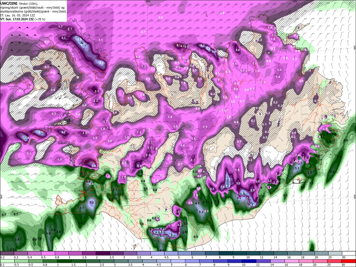The image size is (356, 267).
Task: Click the '4.0' precipitation value on the map
Action: point(162,250)
